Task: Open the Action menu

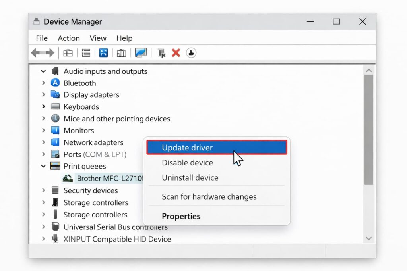Action: pos(69,38)
